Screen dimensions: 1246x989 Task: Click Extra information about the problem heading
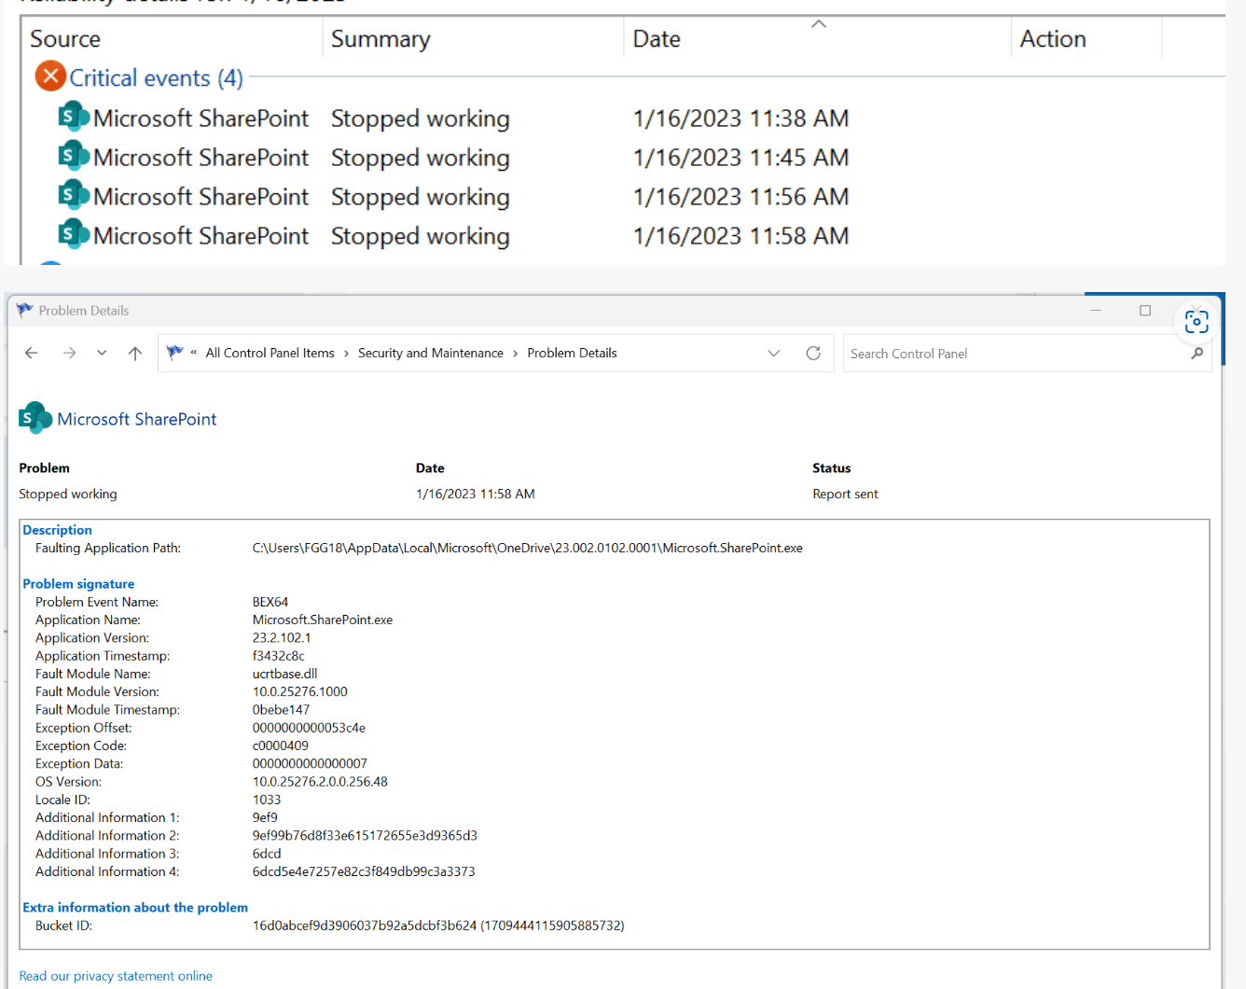tap(135, 908)
